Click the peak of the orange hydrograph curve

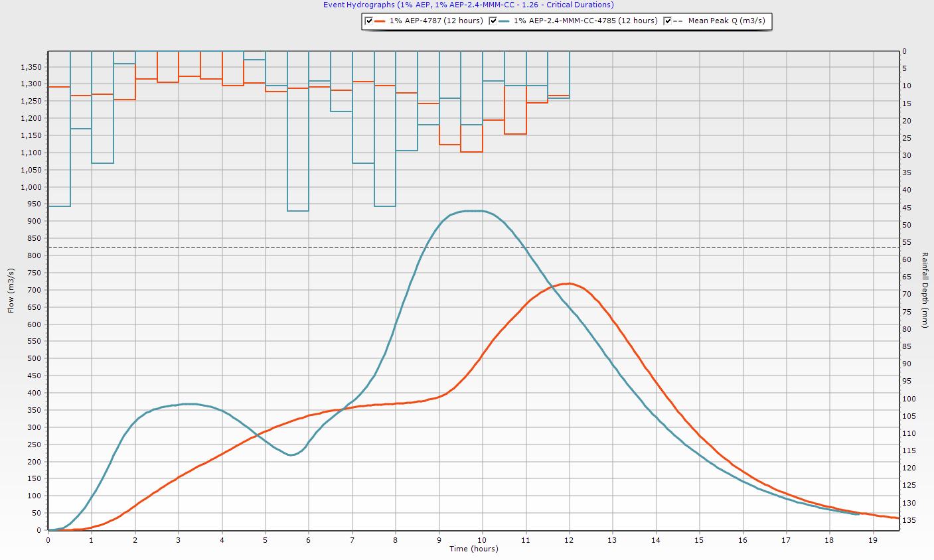568,283
